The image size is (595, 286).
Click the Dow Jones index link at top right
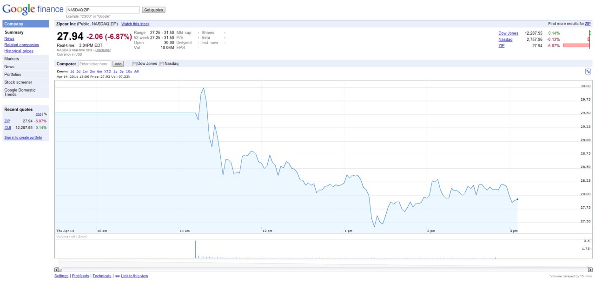tap(508, 33)
